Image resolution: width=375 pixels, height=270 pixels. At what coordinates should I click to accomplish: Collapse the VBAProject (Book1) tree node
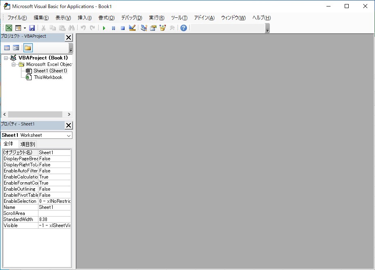click(x=6, y=57)
